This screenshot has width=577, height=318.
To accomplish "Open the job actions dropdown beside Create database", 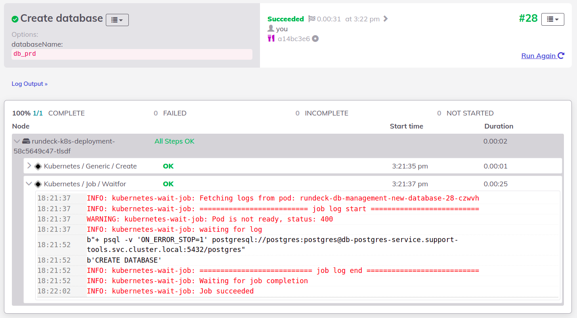I will 117,20.
